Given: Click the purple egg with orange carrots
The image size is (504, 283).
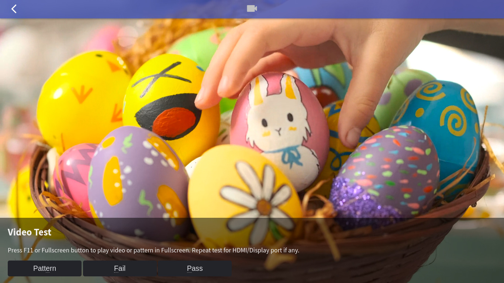Looking at the screenshot, I should [138, 181].
